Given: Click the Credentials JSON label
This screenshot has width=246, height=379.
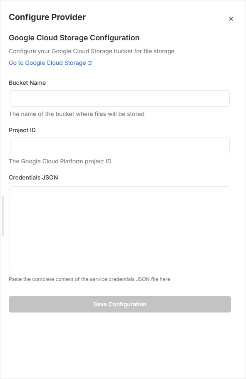Looking at the screenshot, I should coord(33,177).
